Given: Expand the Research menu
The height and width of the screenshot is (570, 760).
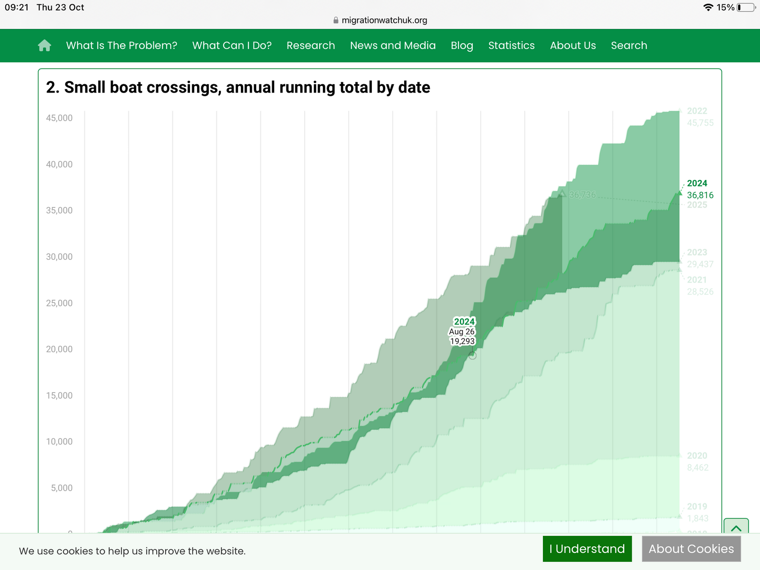Looking at the screenshot, I should (x=311, y=46).
